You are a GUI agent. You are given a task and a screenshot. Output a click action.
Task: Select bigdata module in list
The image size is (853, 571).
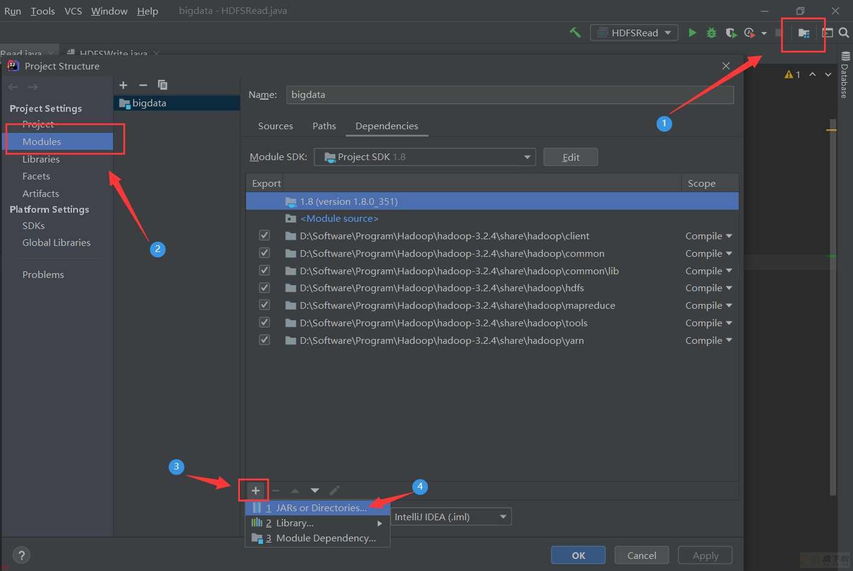[x=177, y=103]
